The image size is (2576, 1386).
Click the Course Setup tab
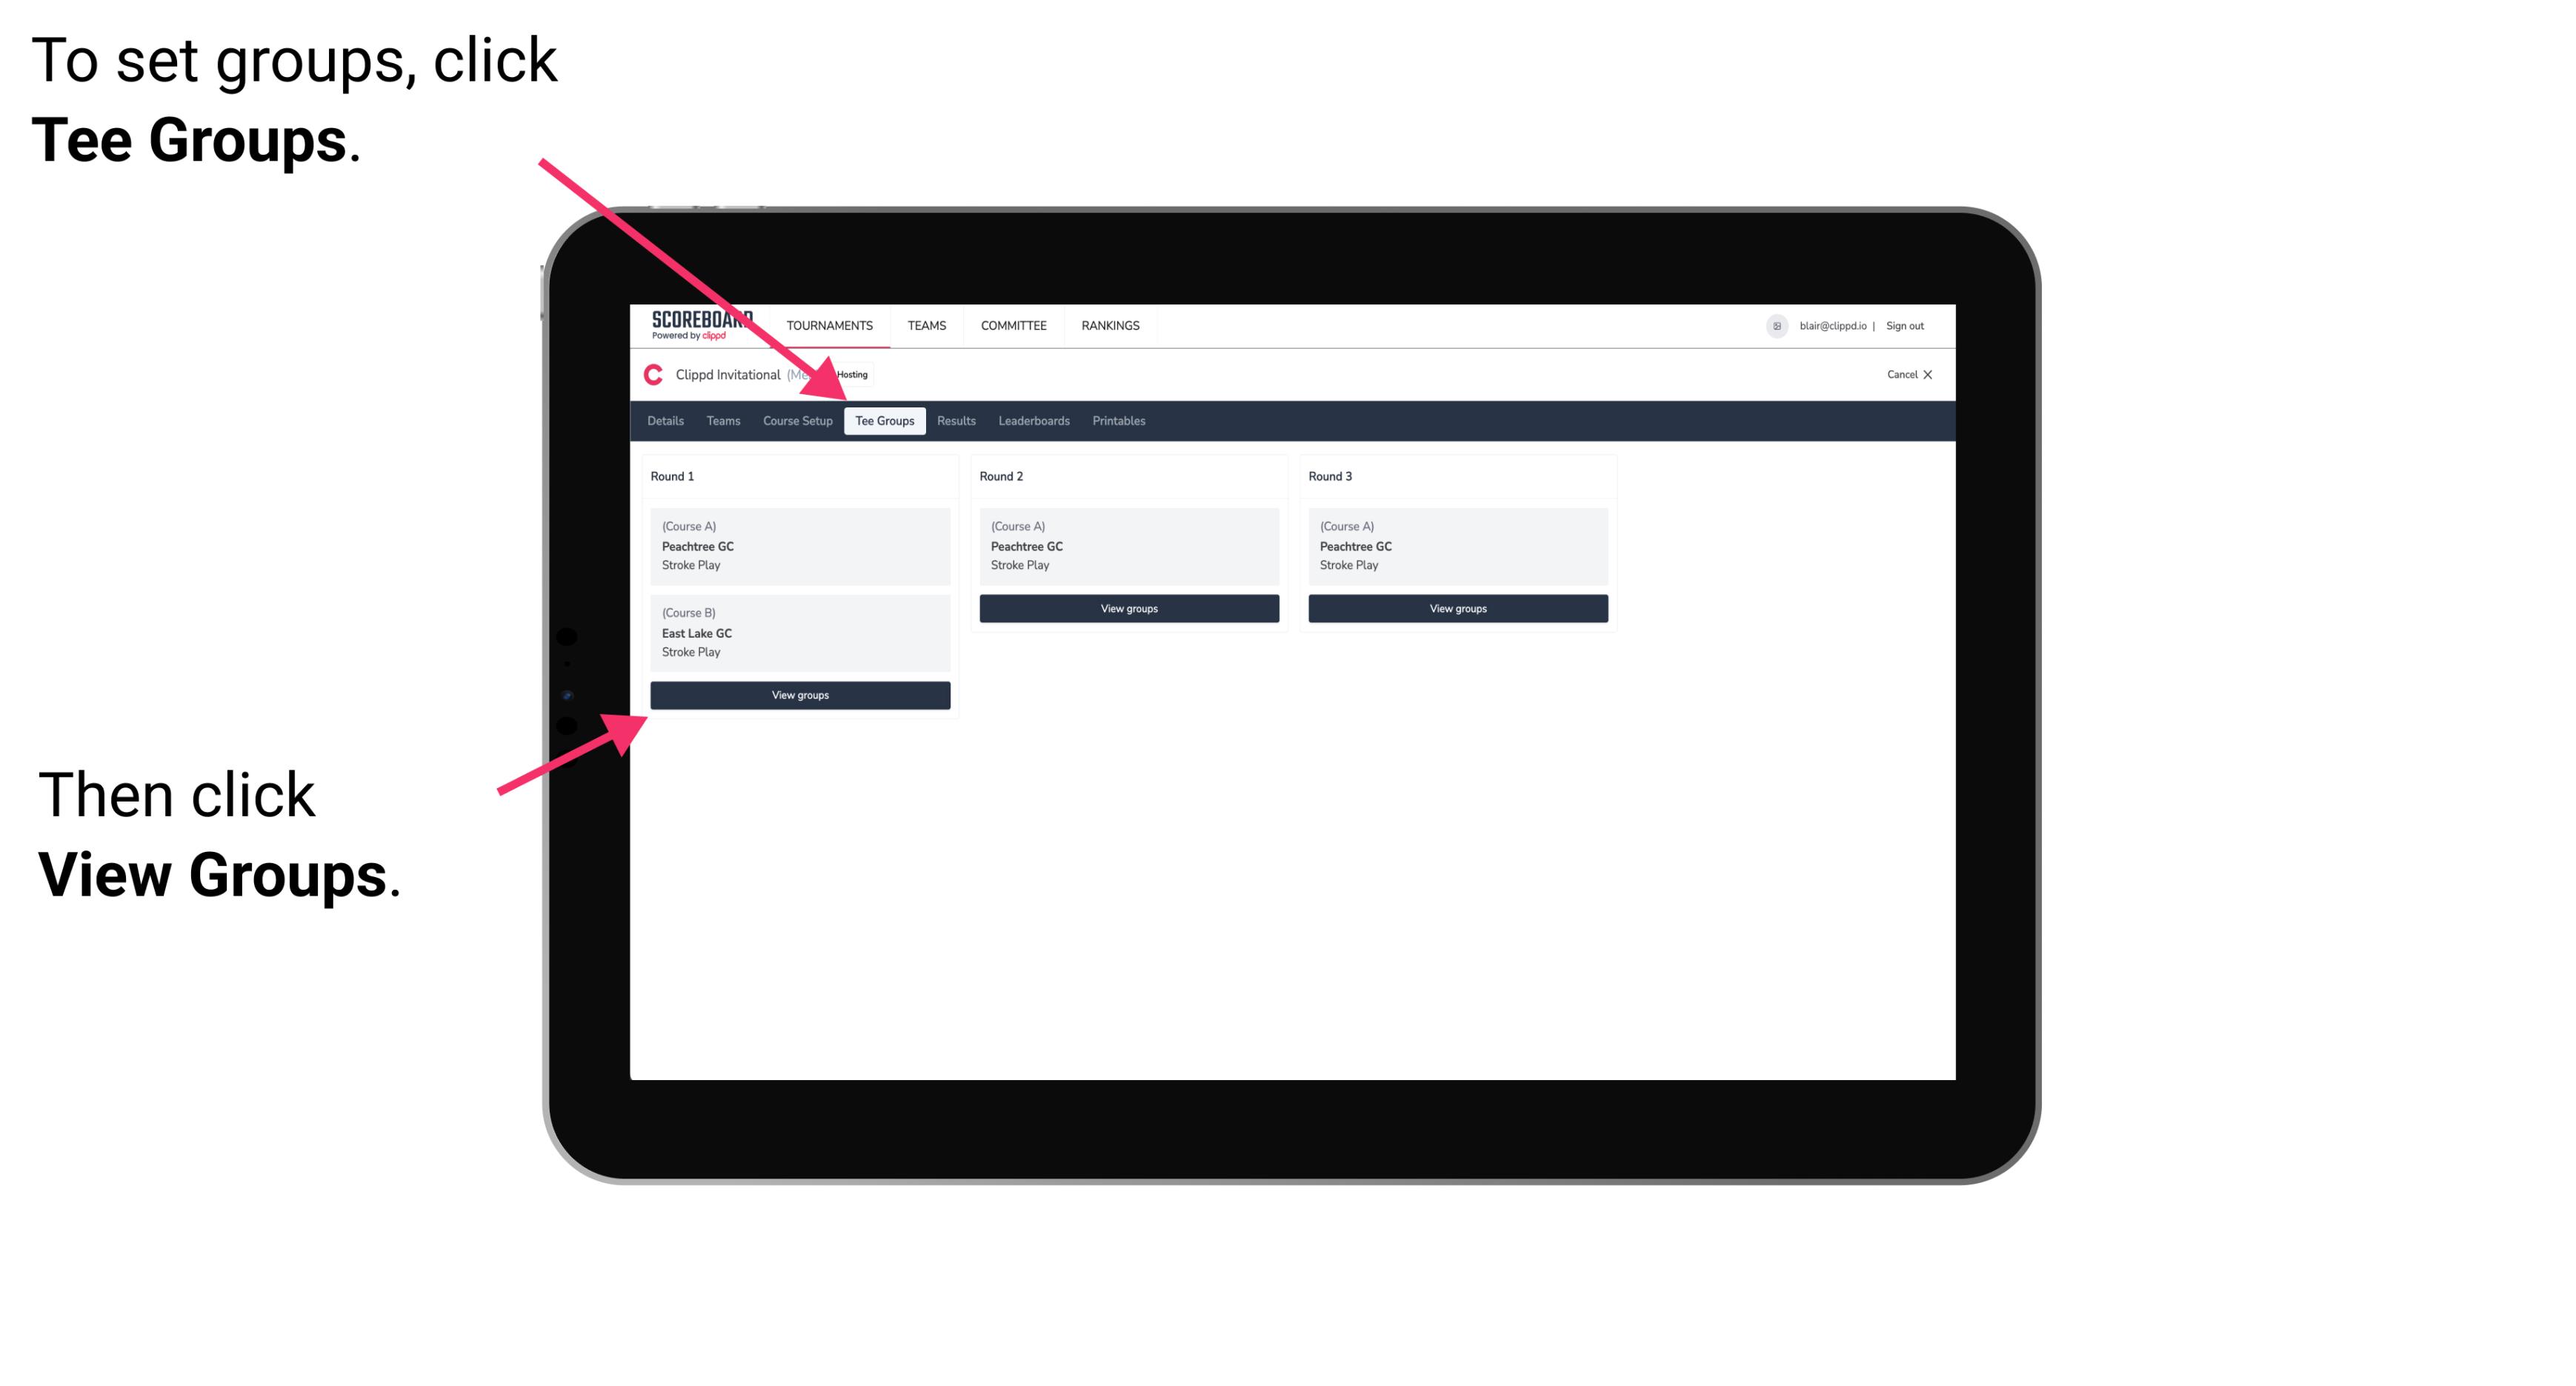(x=796, y=420)
